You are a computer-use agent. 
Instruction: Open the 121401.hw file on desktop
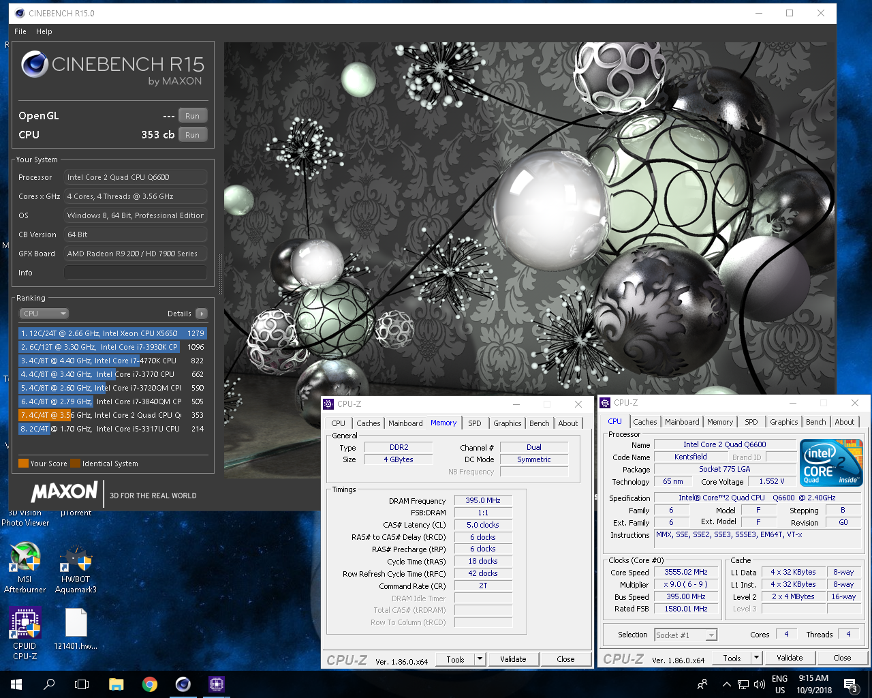click(x=76, y=629)
